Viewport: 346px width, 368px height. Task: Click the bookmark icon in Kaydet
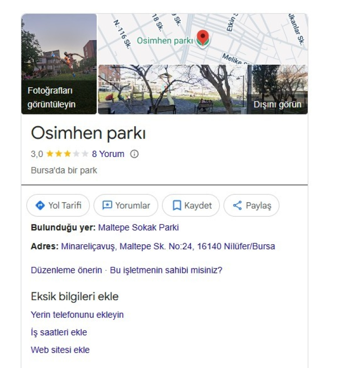177,205
